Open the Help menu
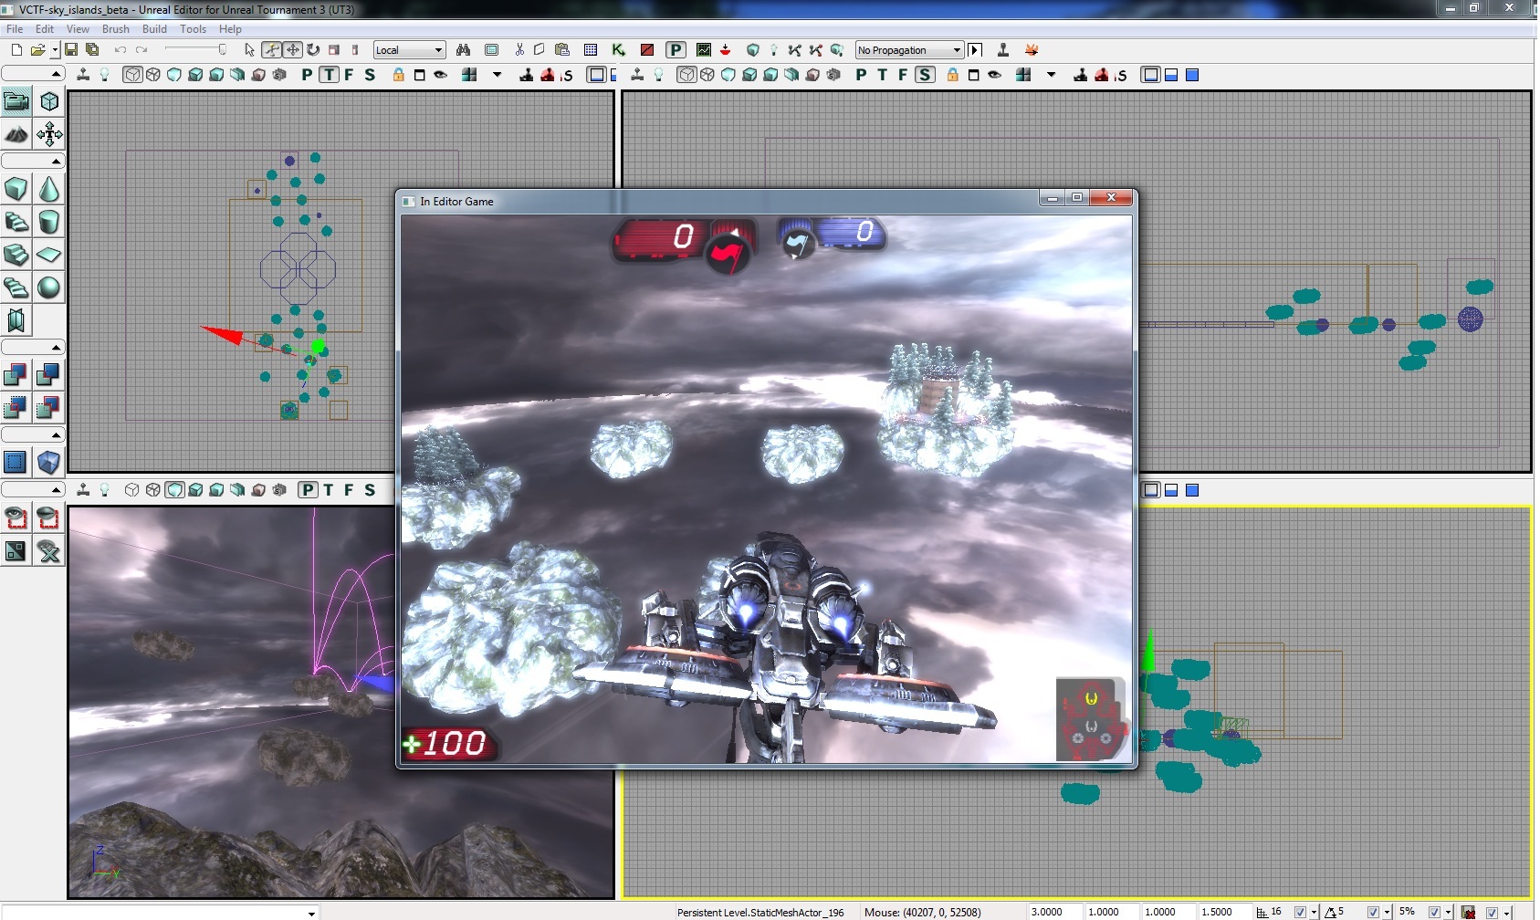The image size is (1540, 920). 230,29
